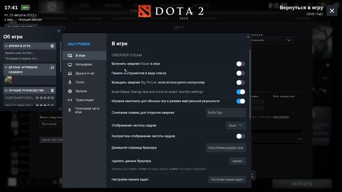Open the 'Голос' settings section
This screenshot has height=192, width=342.
[x=84, y=82]
